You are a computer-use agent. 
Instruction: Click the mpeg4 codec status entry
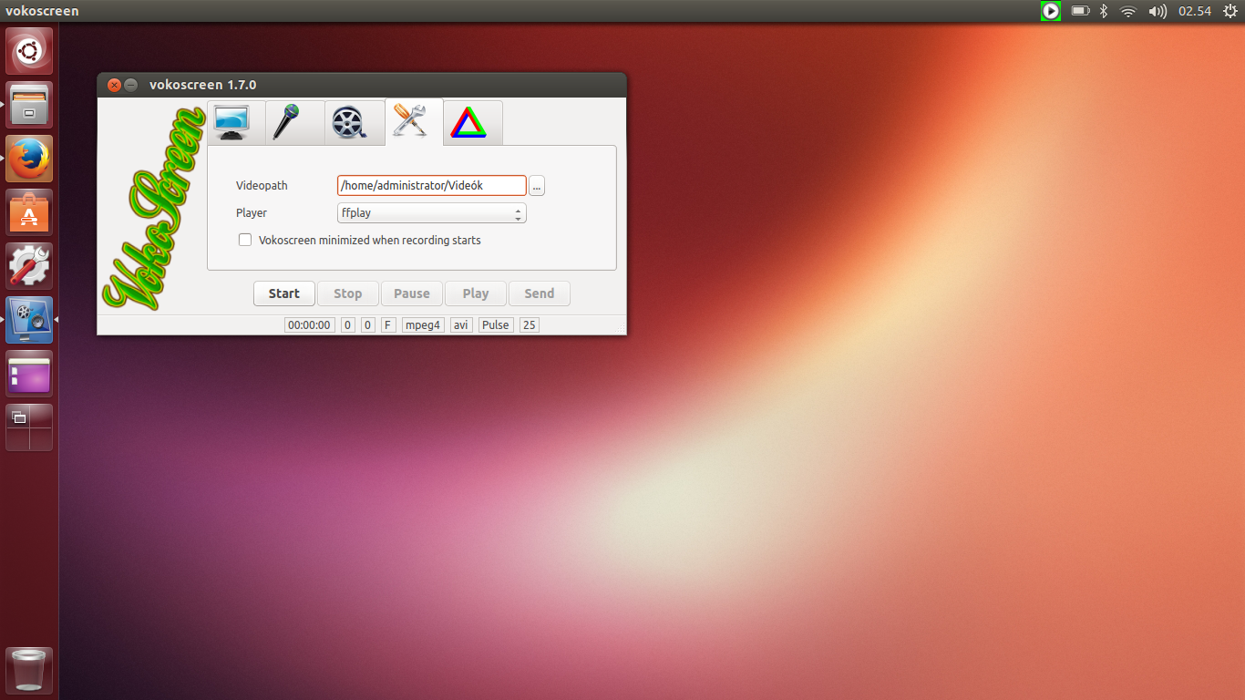tap(423, 324)
